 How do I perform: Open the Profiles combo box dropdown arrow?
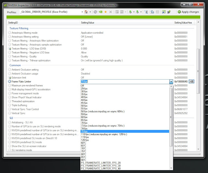(82, 12)
